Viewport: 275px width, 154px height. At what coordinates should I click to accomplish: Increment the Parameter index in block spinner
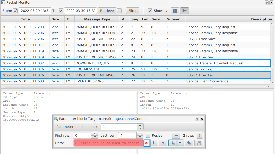(x=141, y=125)
